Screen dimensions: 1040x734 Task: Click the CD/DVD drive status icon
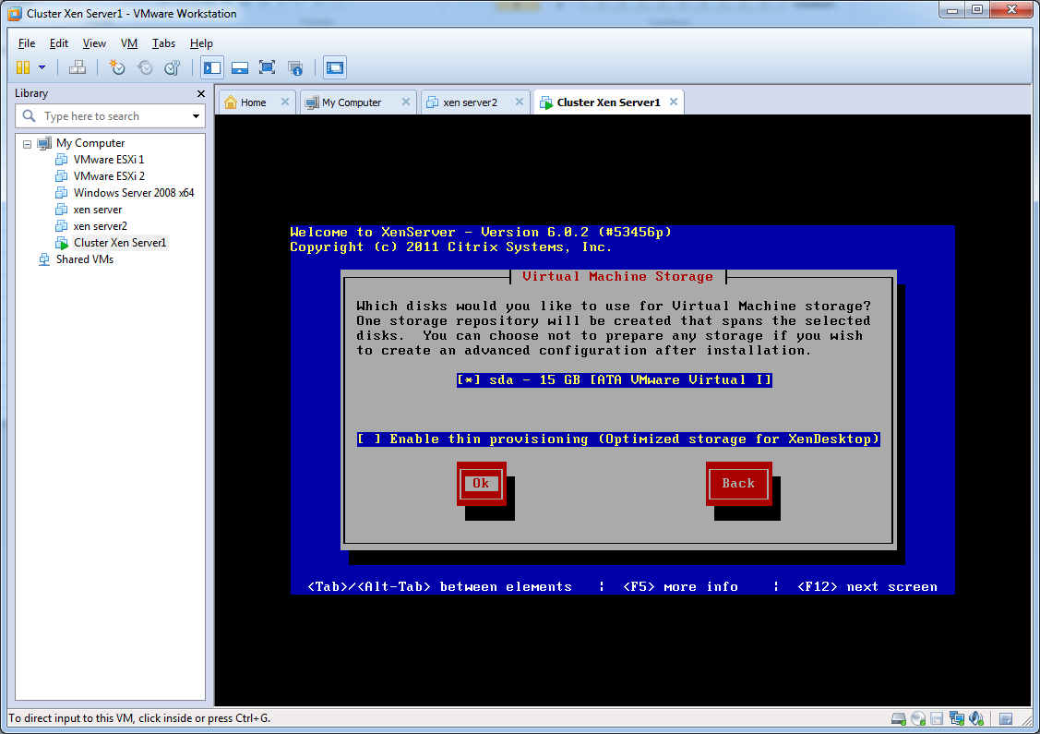pos(917,718)
